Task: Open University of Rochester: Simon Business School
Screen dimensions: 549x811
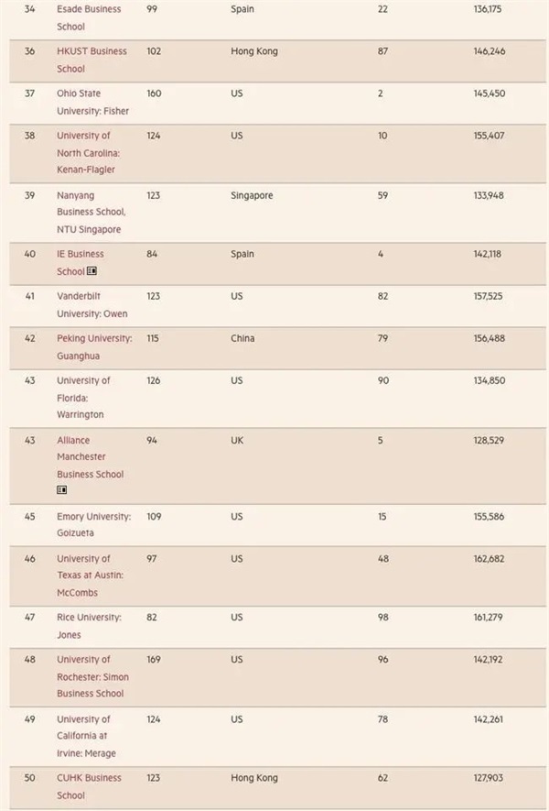Action: (92, 676)
